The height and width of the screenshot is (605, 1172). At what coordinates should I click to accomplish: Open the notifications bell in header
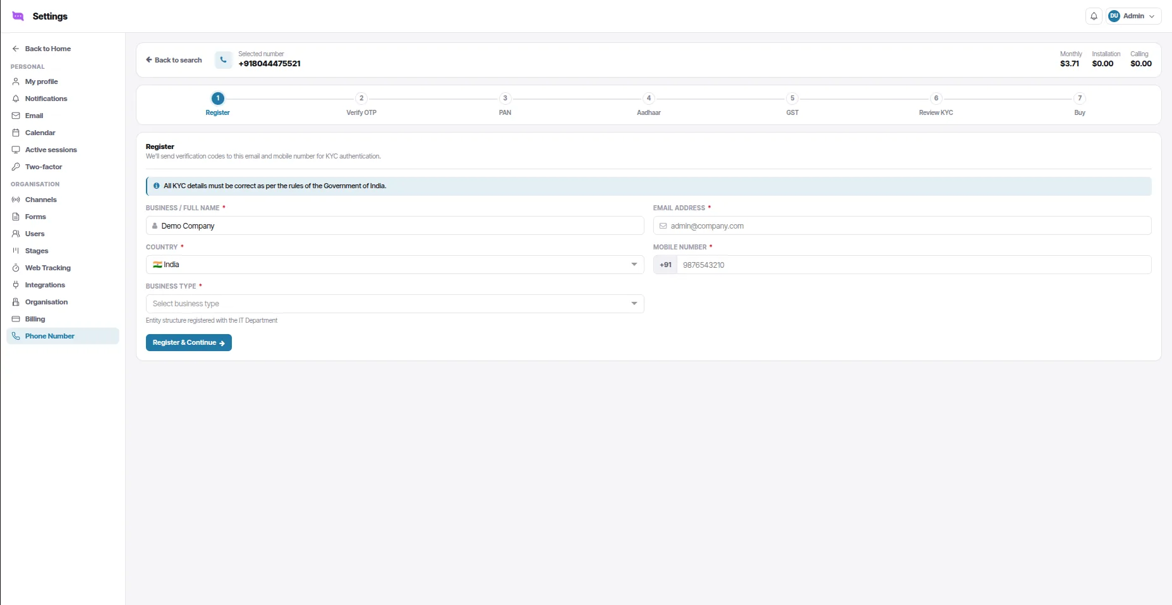tap(1094, 16)
